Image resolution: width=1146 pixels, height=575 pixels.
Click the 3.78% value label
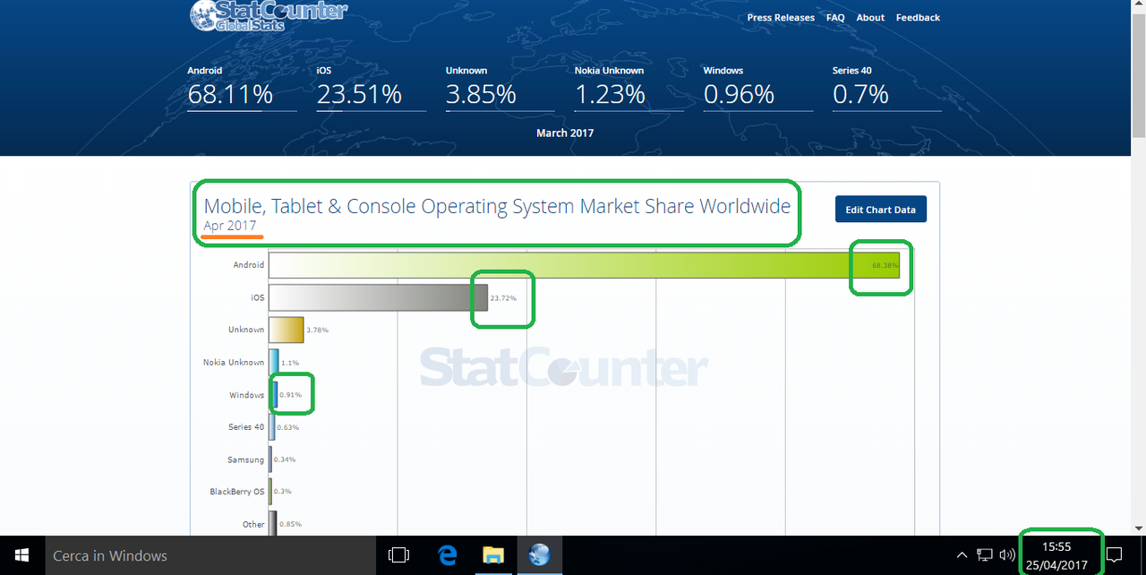coord(317,330)
